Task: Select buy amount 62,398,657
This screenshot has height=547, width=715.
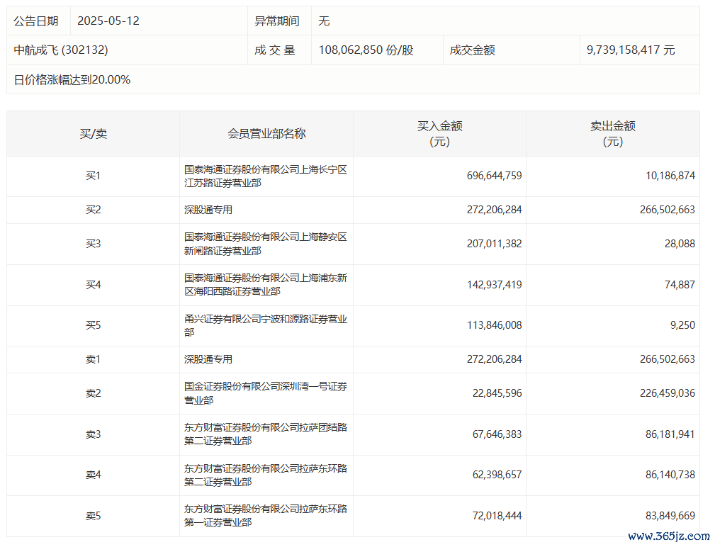Action: coord(497,475)
